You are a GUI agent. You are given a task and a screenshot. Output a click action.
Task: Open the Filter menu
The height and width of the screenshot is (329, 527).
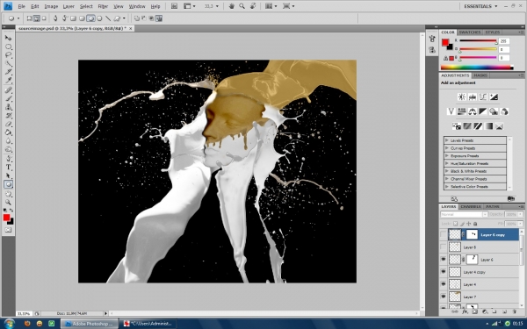103,6
